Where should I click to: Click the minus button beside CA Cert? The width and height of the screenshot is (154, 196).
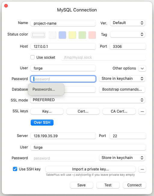[142, 111]
